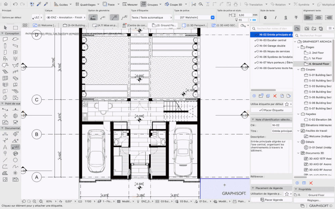335x209 pixels.
Task: Set left text alignment
Action: click(x=308, y=17)
